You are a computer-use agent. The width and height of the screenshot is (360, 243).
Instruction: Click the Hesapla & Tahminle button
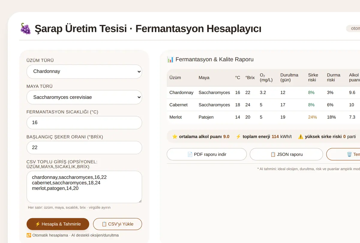(58, 224)
